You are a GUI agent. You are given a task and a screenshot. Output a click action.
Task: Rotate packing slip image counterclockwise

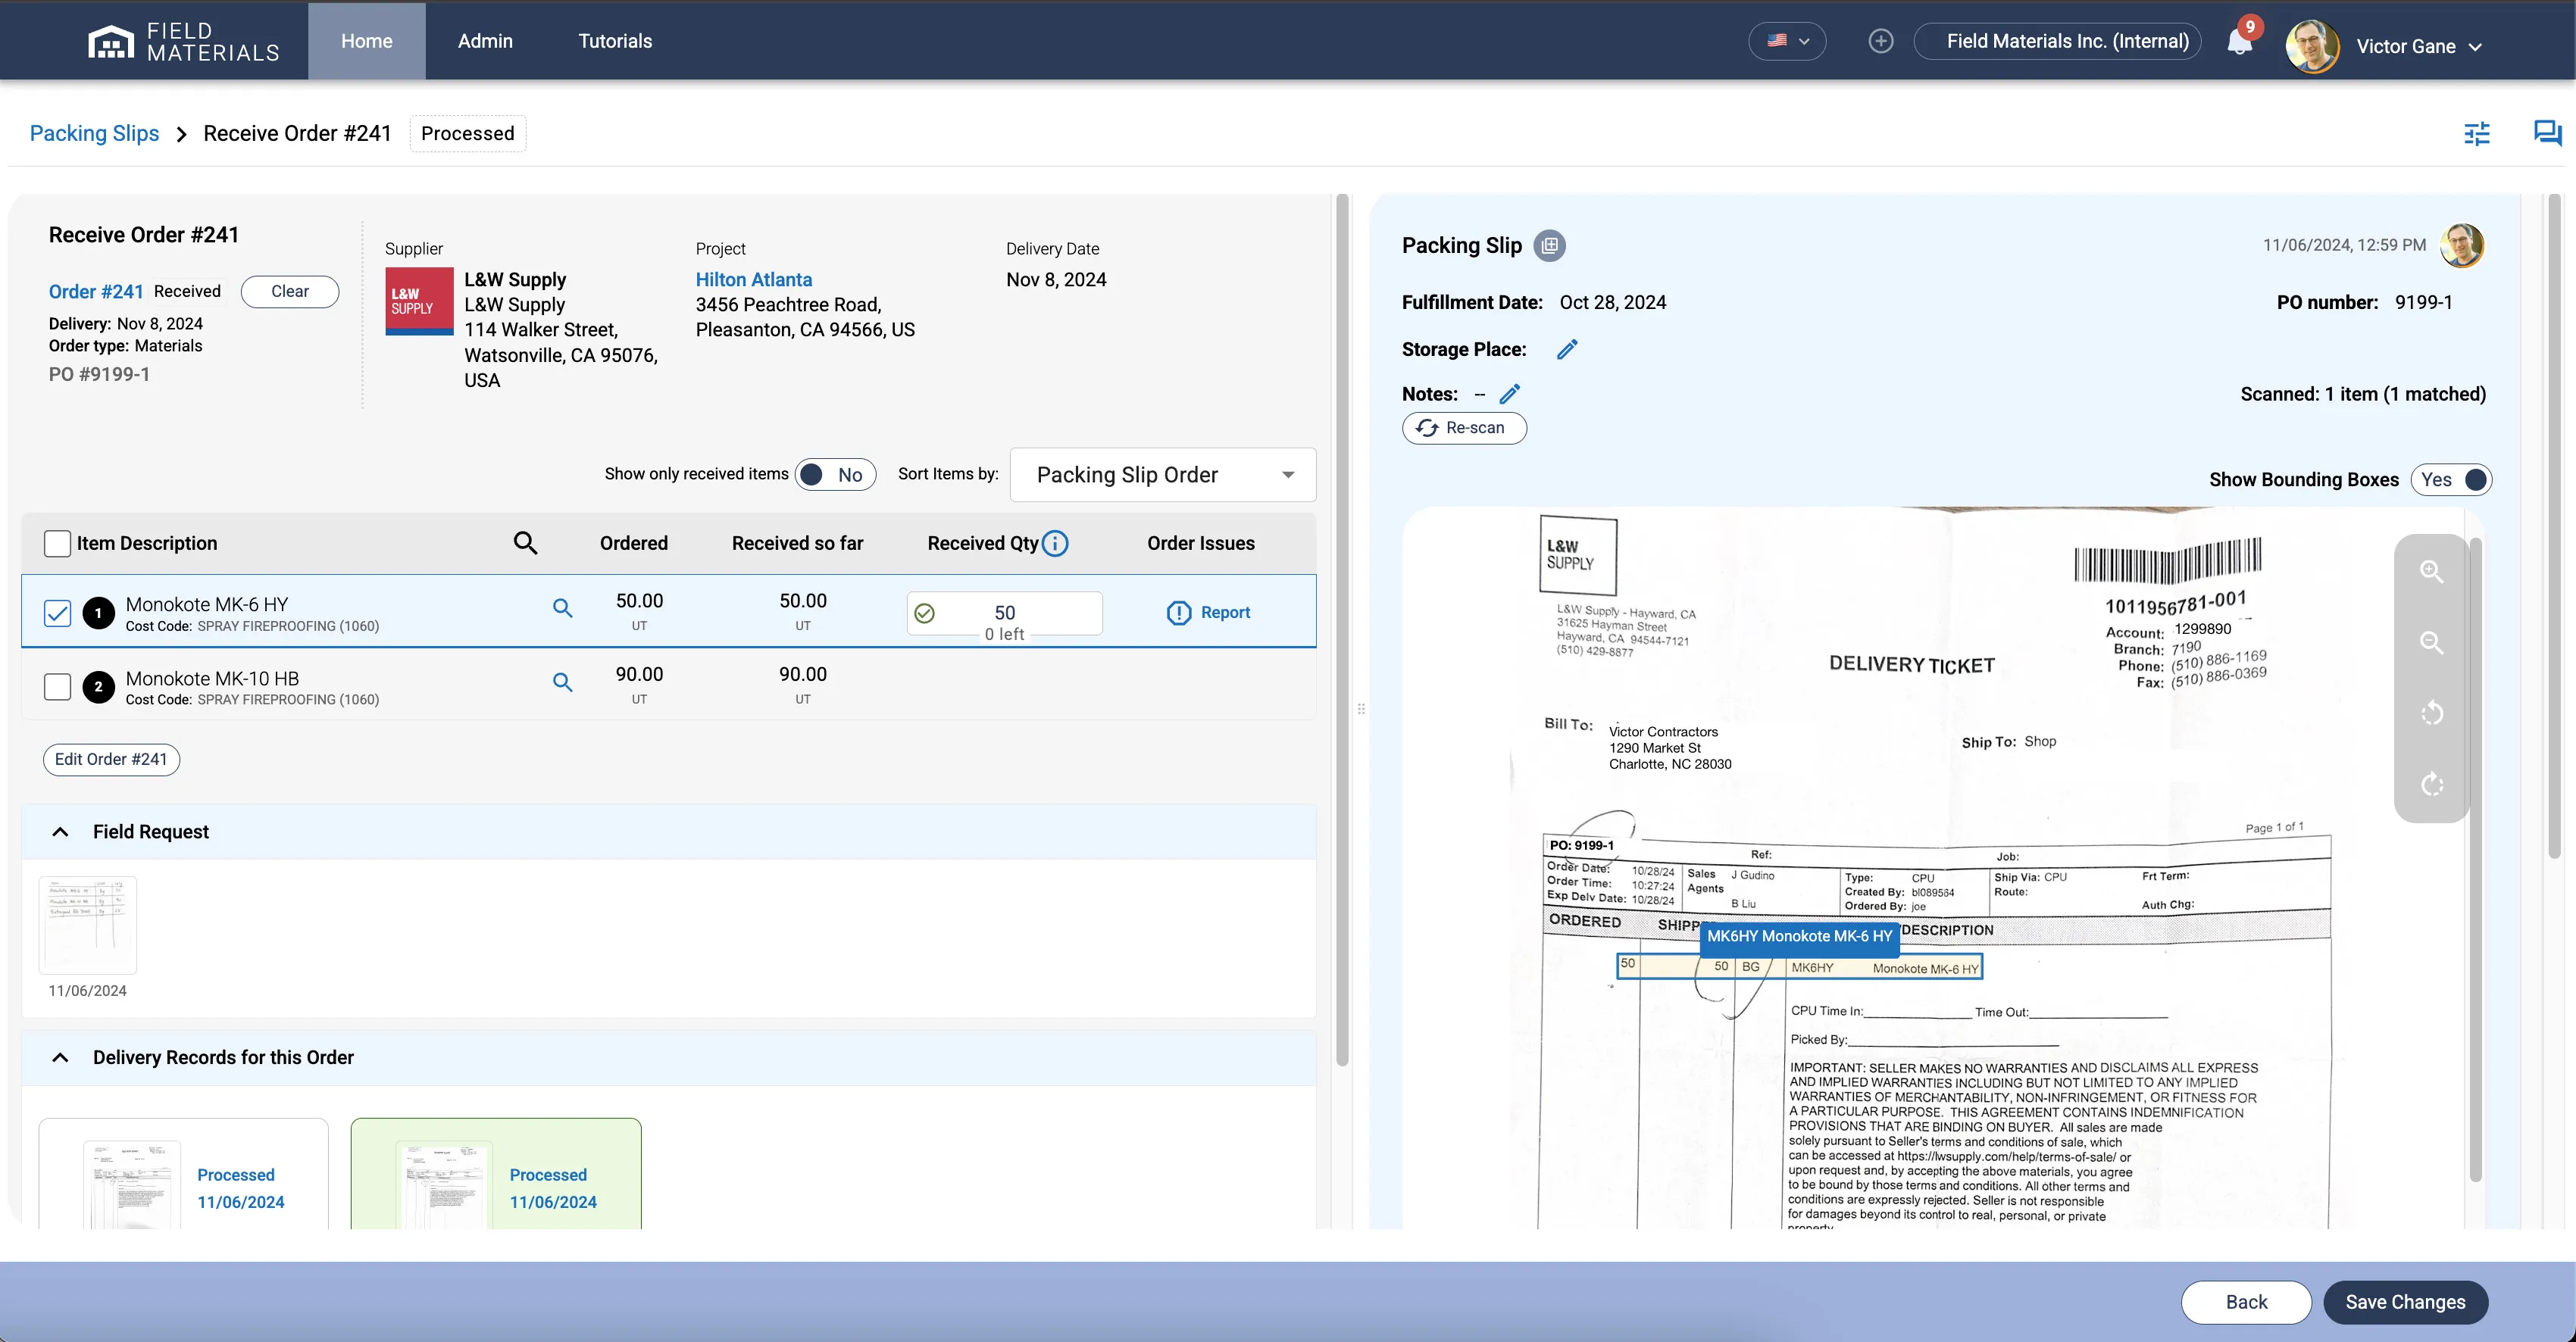[x=2431, y=713]
